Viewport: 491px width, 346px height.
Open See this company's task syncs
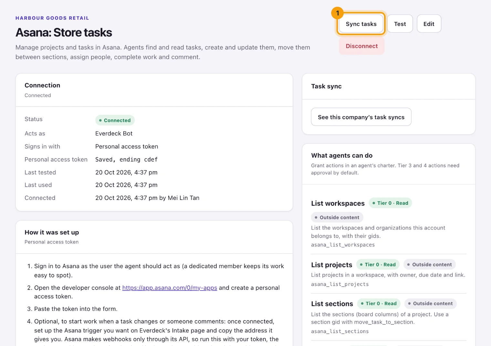(361, 117)
